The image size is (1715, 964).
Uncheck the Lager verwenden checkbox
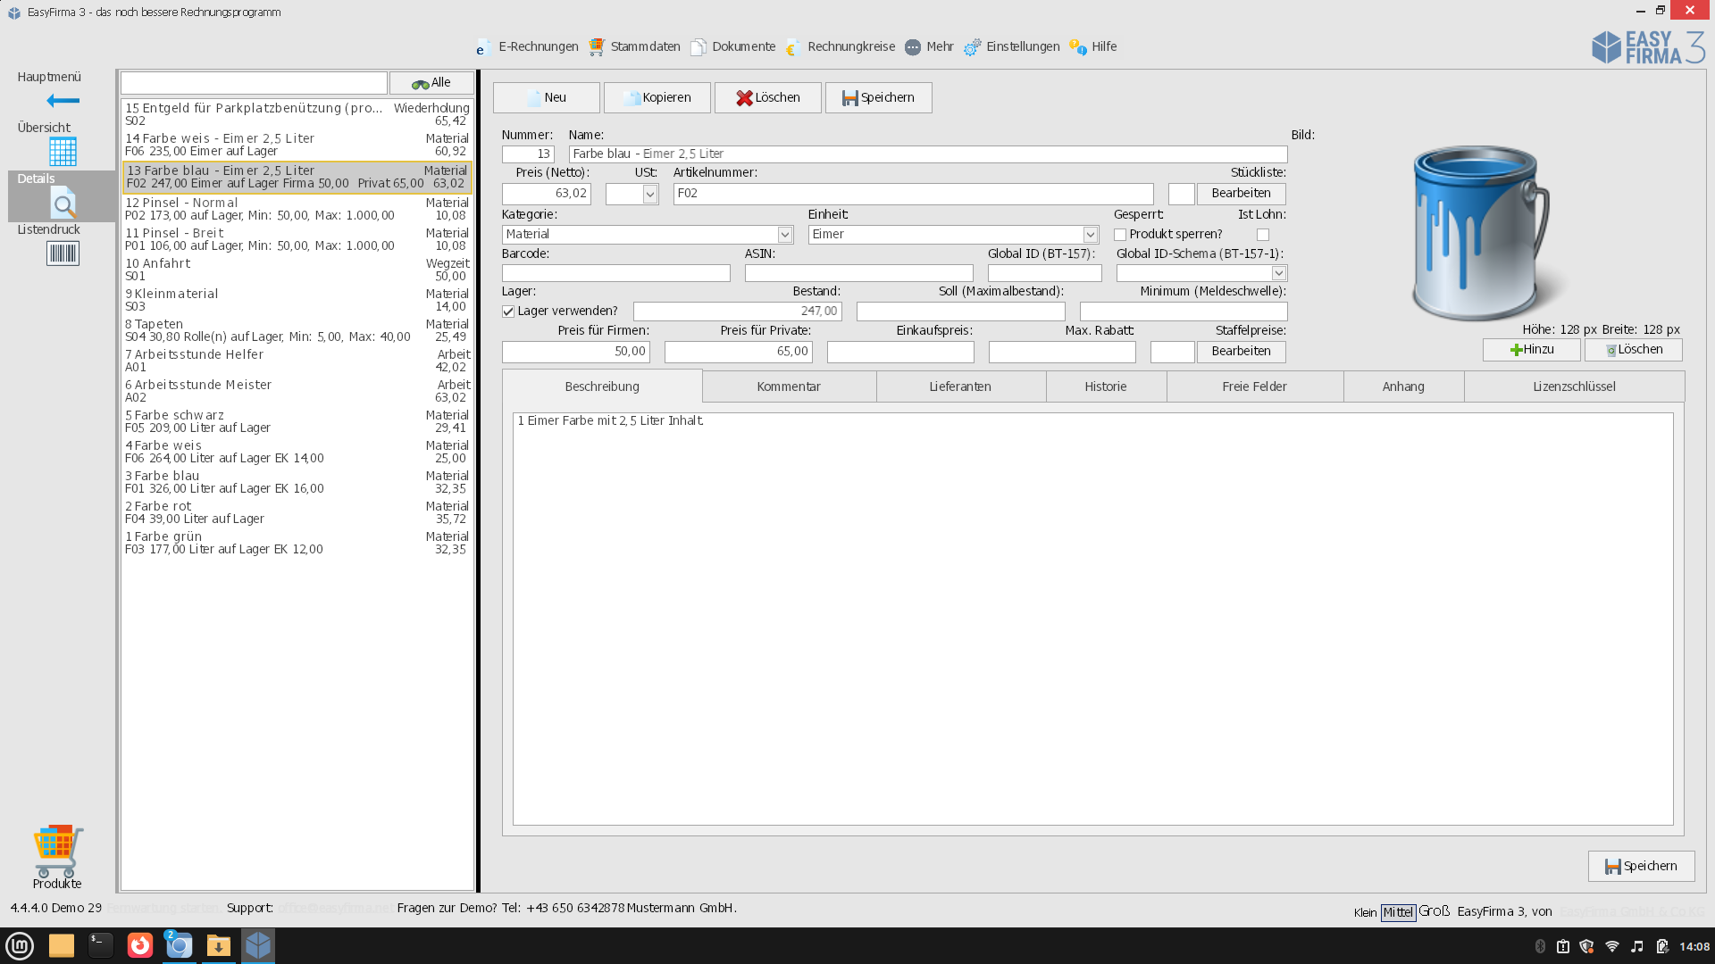click(508, 312)
